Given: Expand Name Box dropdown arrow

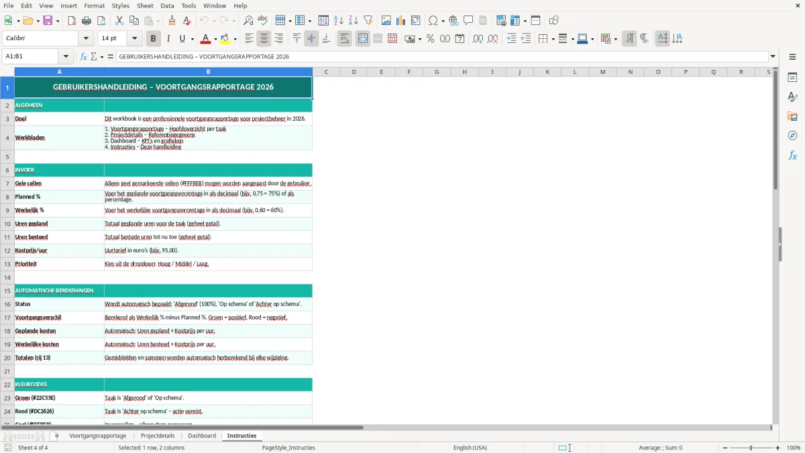Looking at the screenshot, I should [66, 56].
